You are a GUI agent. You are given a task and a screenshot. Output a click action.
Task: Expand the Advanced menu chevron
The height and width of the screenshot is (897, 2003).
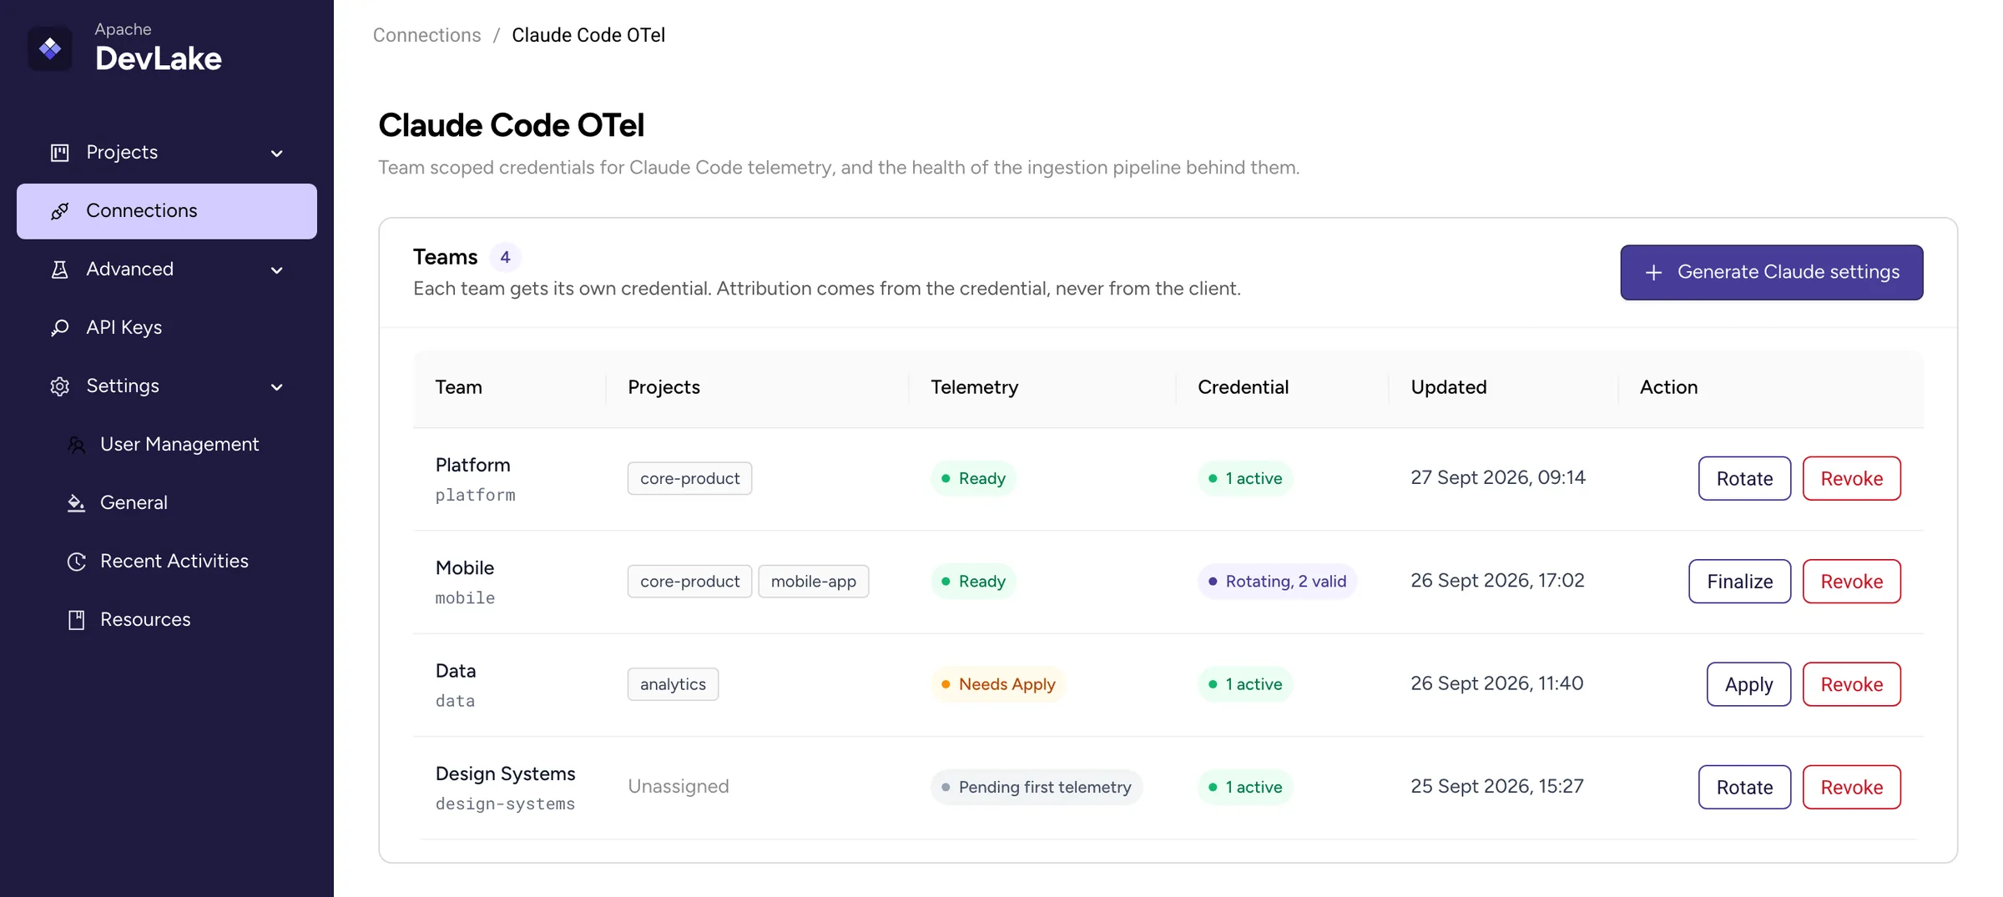click(277, 270)
